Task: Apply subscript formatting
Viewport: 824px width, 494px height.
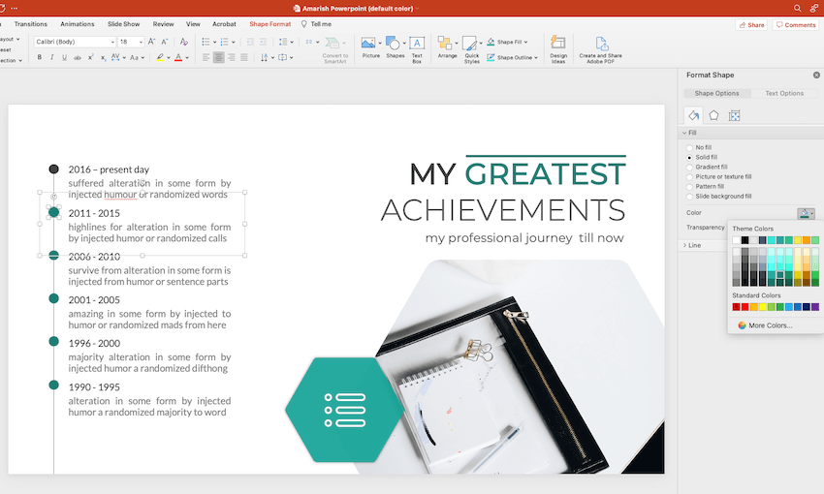Action: tap(103, 58)
